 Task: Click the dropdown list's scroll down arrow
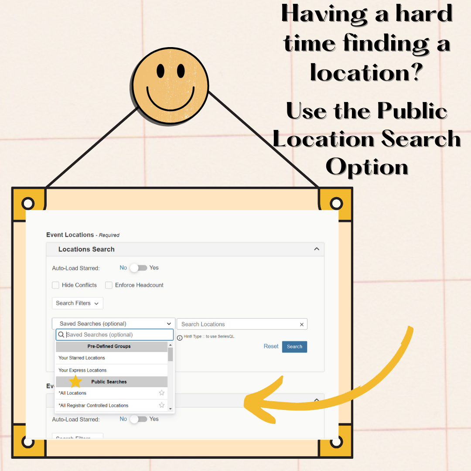click(170, 409)
